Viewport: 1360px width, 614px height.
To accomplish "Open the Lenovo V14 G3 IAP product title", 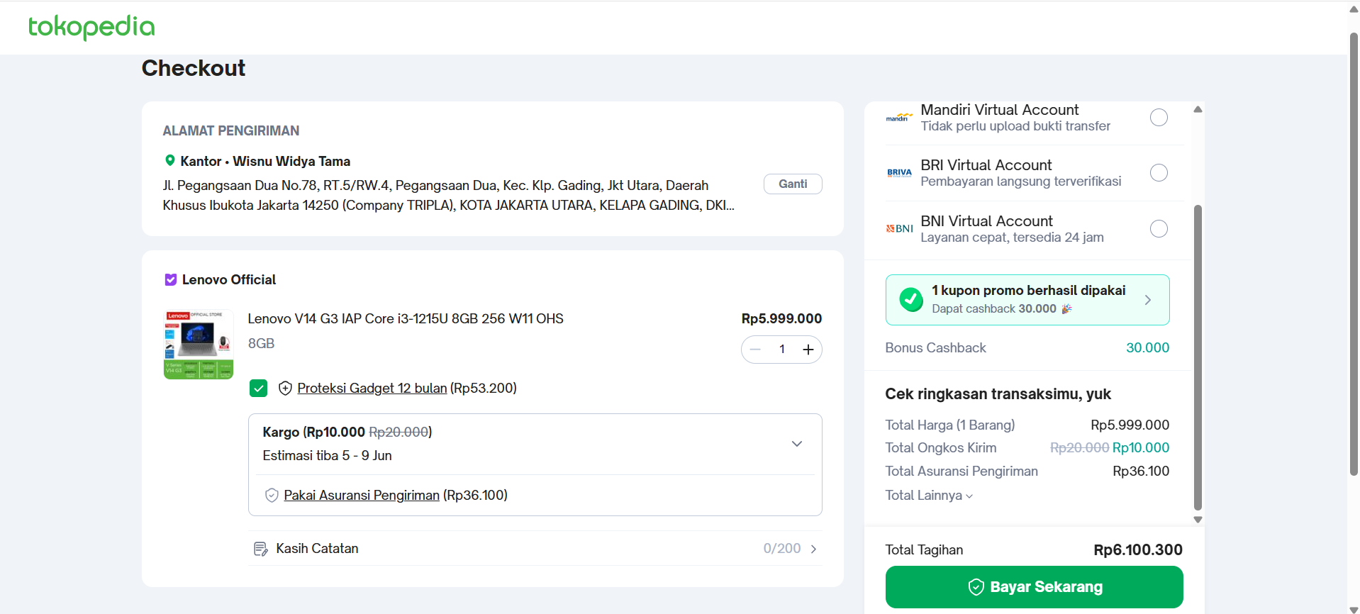I will pyautogui.click(x=406, y=319).
